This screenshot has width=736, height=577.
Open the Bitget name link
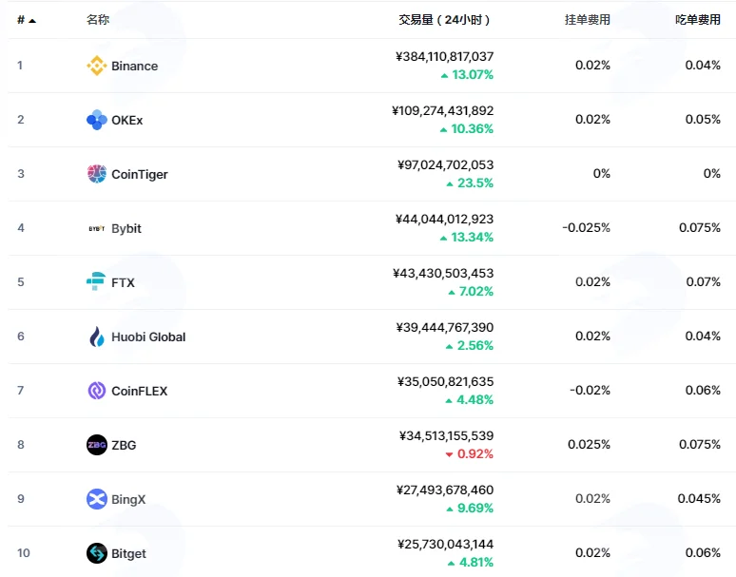tap(128, 553)
